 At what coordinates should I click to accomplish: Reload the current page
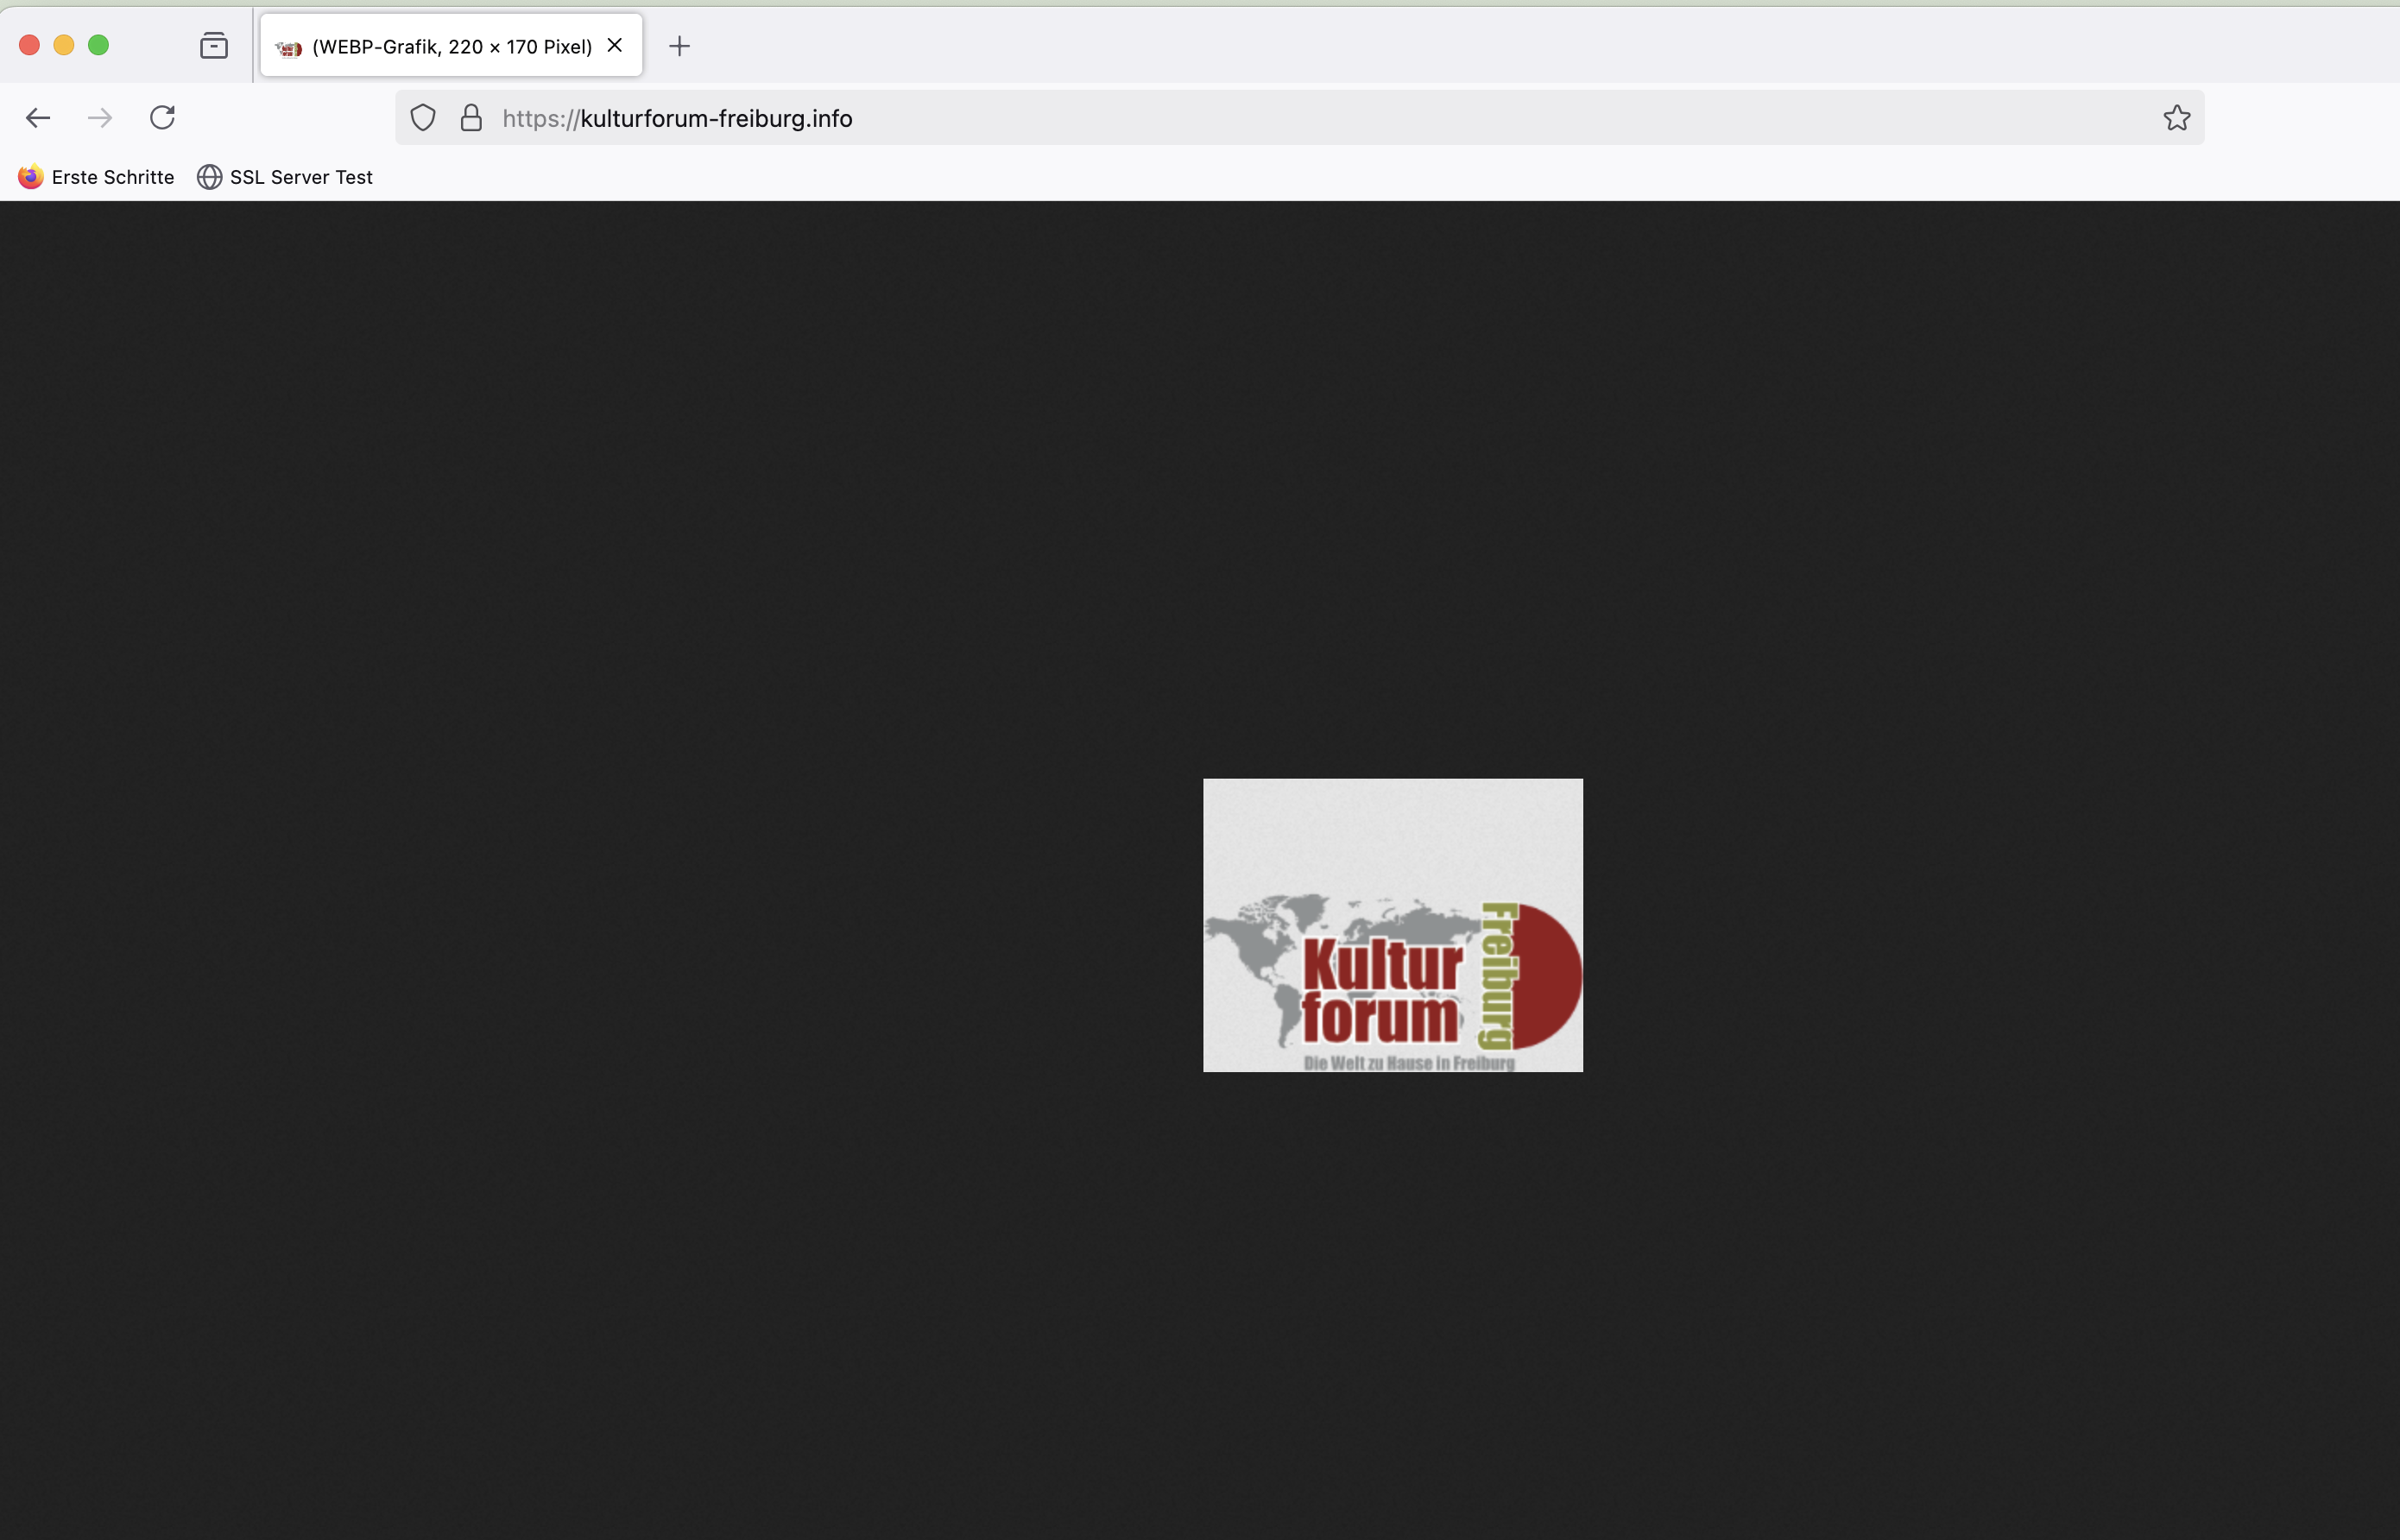[162, 118]
